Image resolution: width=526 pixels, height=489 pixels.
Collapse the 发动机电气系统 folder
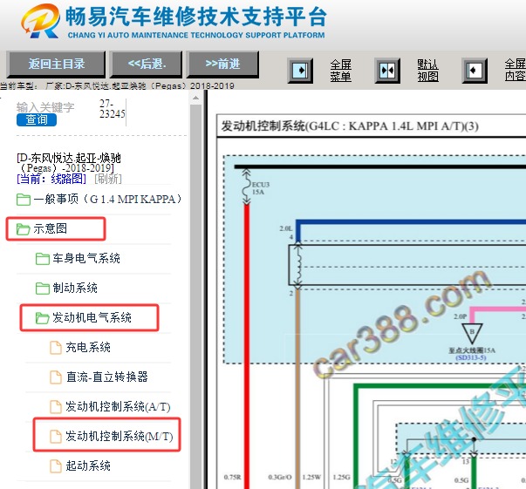tap(92, 317)
